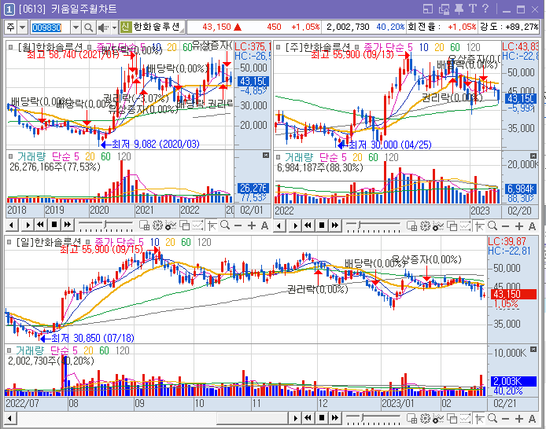Click the monthly low label '최저 9,082 (2020/03)'
The width and height of the screenshot is (546, 429).
[156, 144]
